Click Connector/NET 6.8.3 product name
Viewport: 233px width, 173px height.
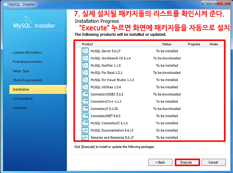pos(105,116)
